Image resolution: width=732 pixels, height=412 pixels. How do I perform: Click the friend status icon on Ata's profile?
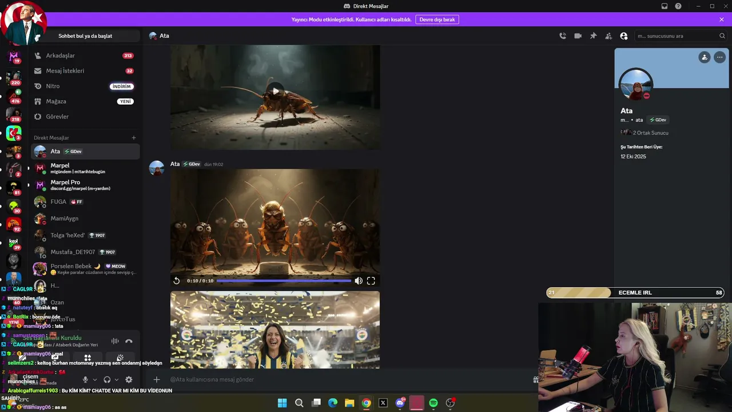click(705, 57)
